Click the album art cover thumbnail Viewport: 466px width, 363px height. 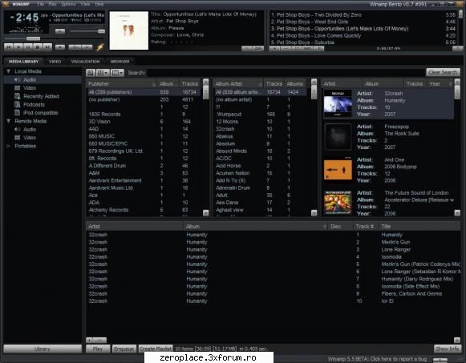click(129, 30)
